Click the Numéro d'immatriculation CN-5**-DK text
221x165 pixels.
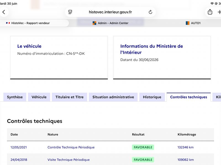click(51, 54)
